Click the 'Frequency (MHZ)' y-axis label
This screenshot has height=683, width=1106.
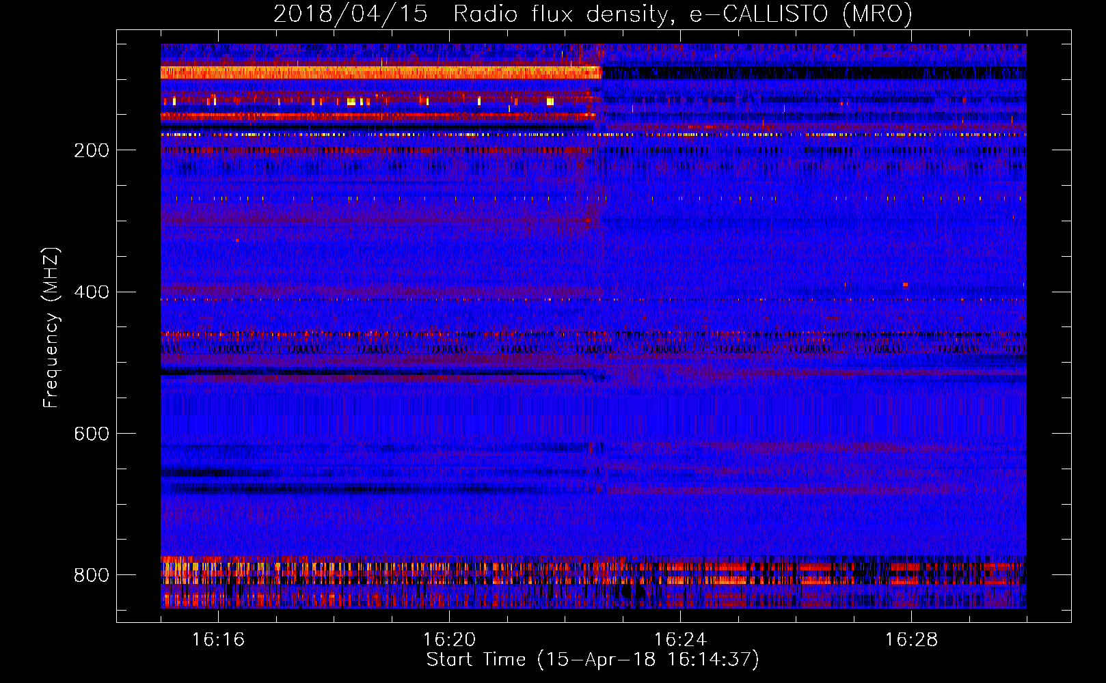point(51,328)
